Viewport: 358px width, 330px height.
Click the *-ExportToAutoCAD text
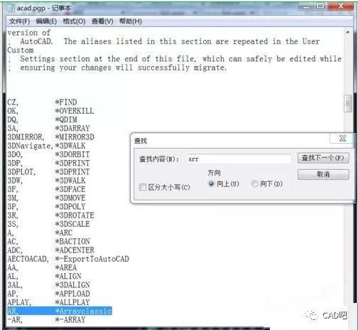92,259
